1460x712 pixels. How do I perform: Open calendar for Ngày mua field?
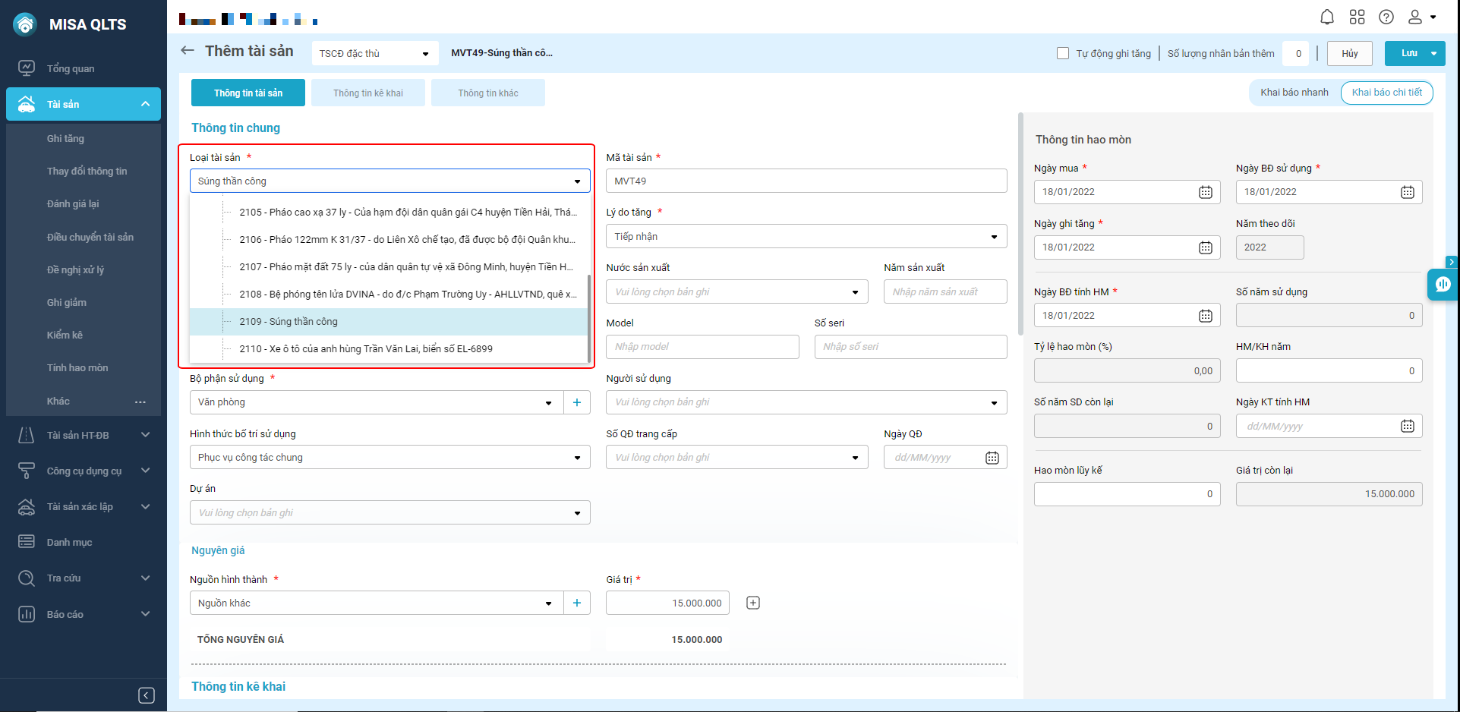(x=1205, y=192)
